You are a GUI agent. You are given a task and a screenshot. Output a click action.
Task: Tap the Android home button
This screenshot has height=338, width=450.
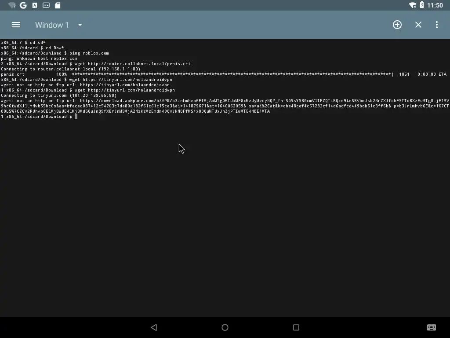click(x=225, y=327)
